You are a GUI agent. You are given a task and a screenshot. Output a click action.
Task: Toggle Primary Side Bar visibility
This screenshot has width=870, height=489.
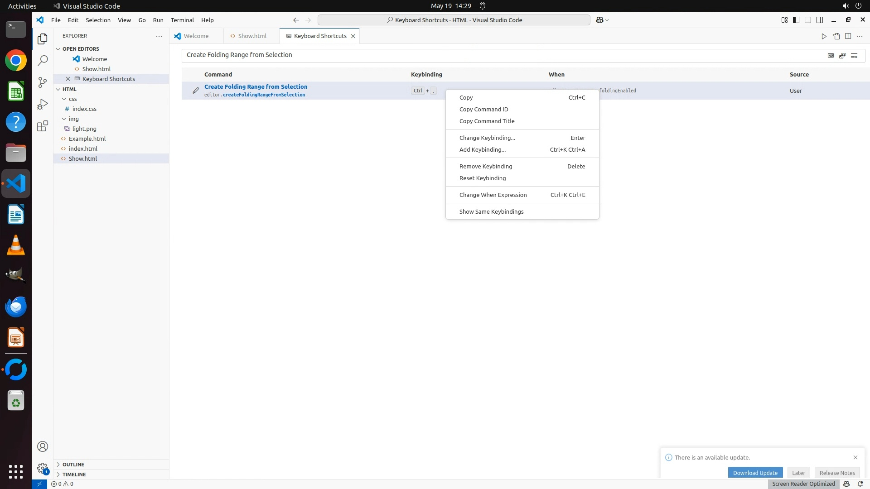796,20
